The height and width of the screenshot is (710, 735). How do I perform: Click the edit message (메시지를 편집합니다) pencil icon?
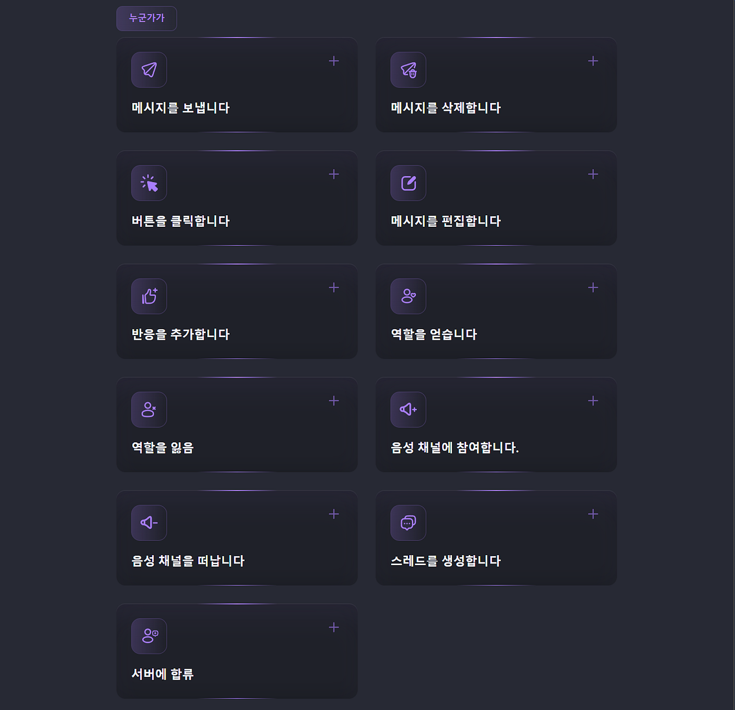[408, 183]
